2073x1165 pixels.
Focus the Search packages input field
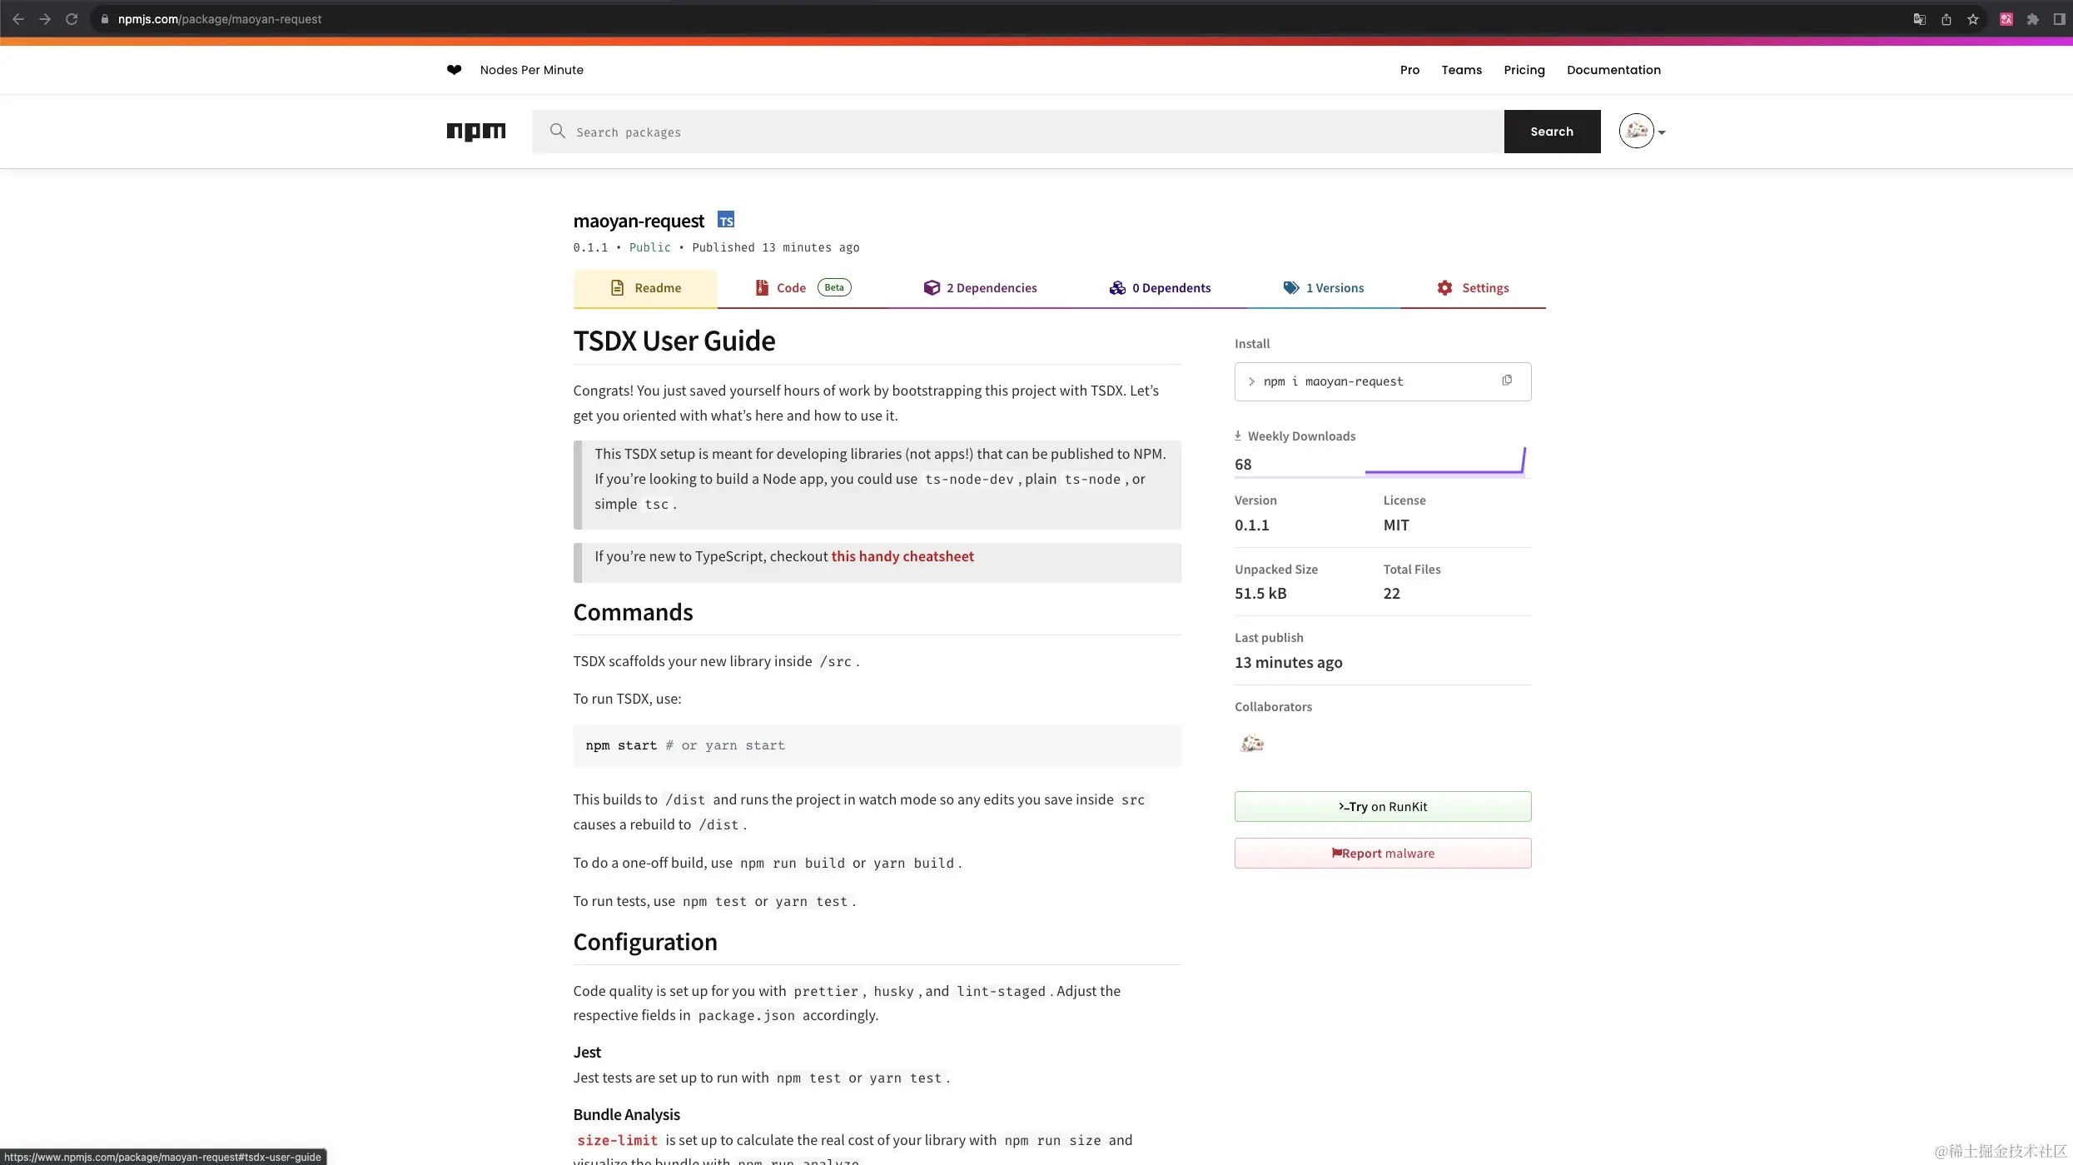click(1016, 132)
